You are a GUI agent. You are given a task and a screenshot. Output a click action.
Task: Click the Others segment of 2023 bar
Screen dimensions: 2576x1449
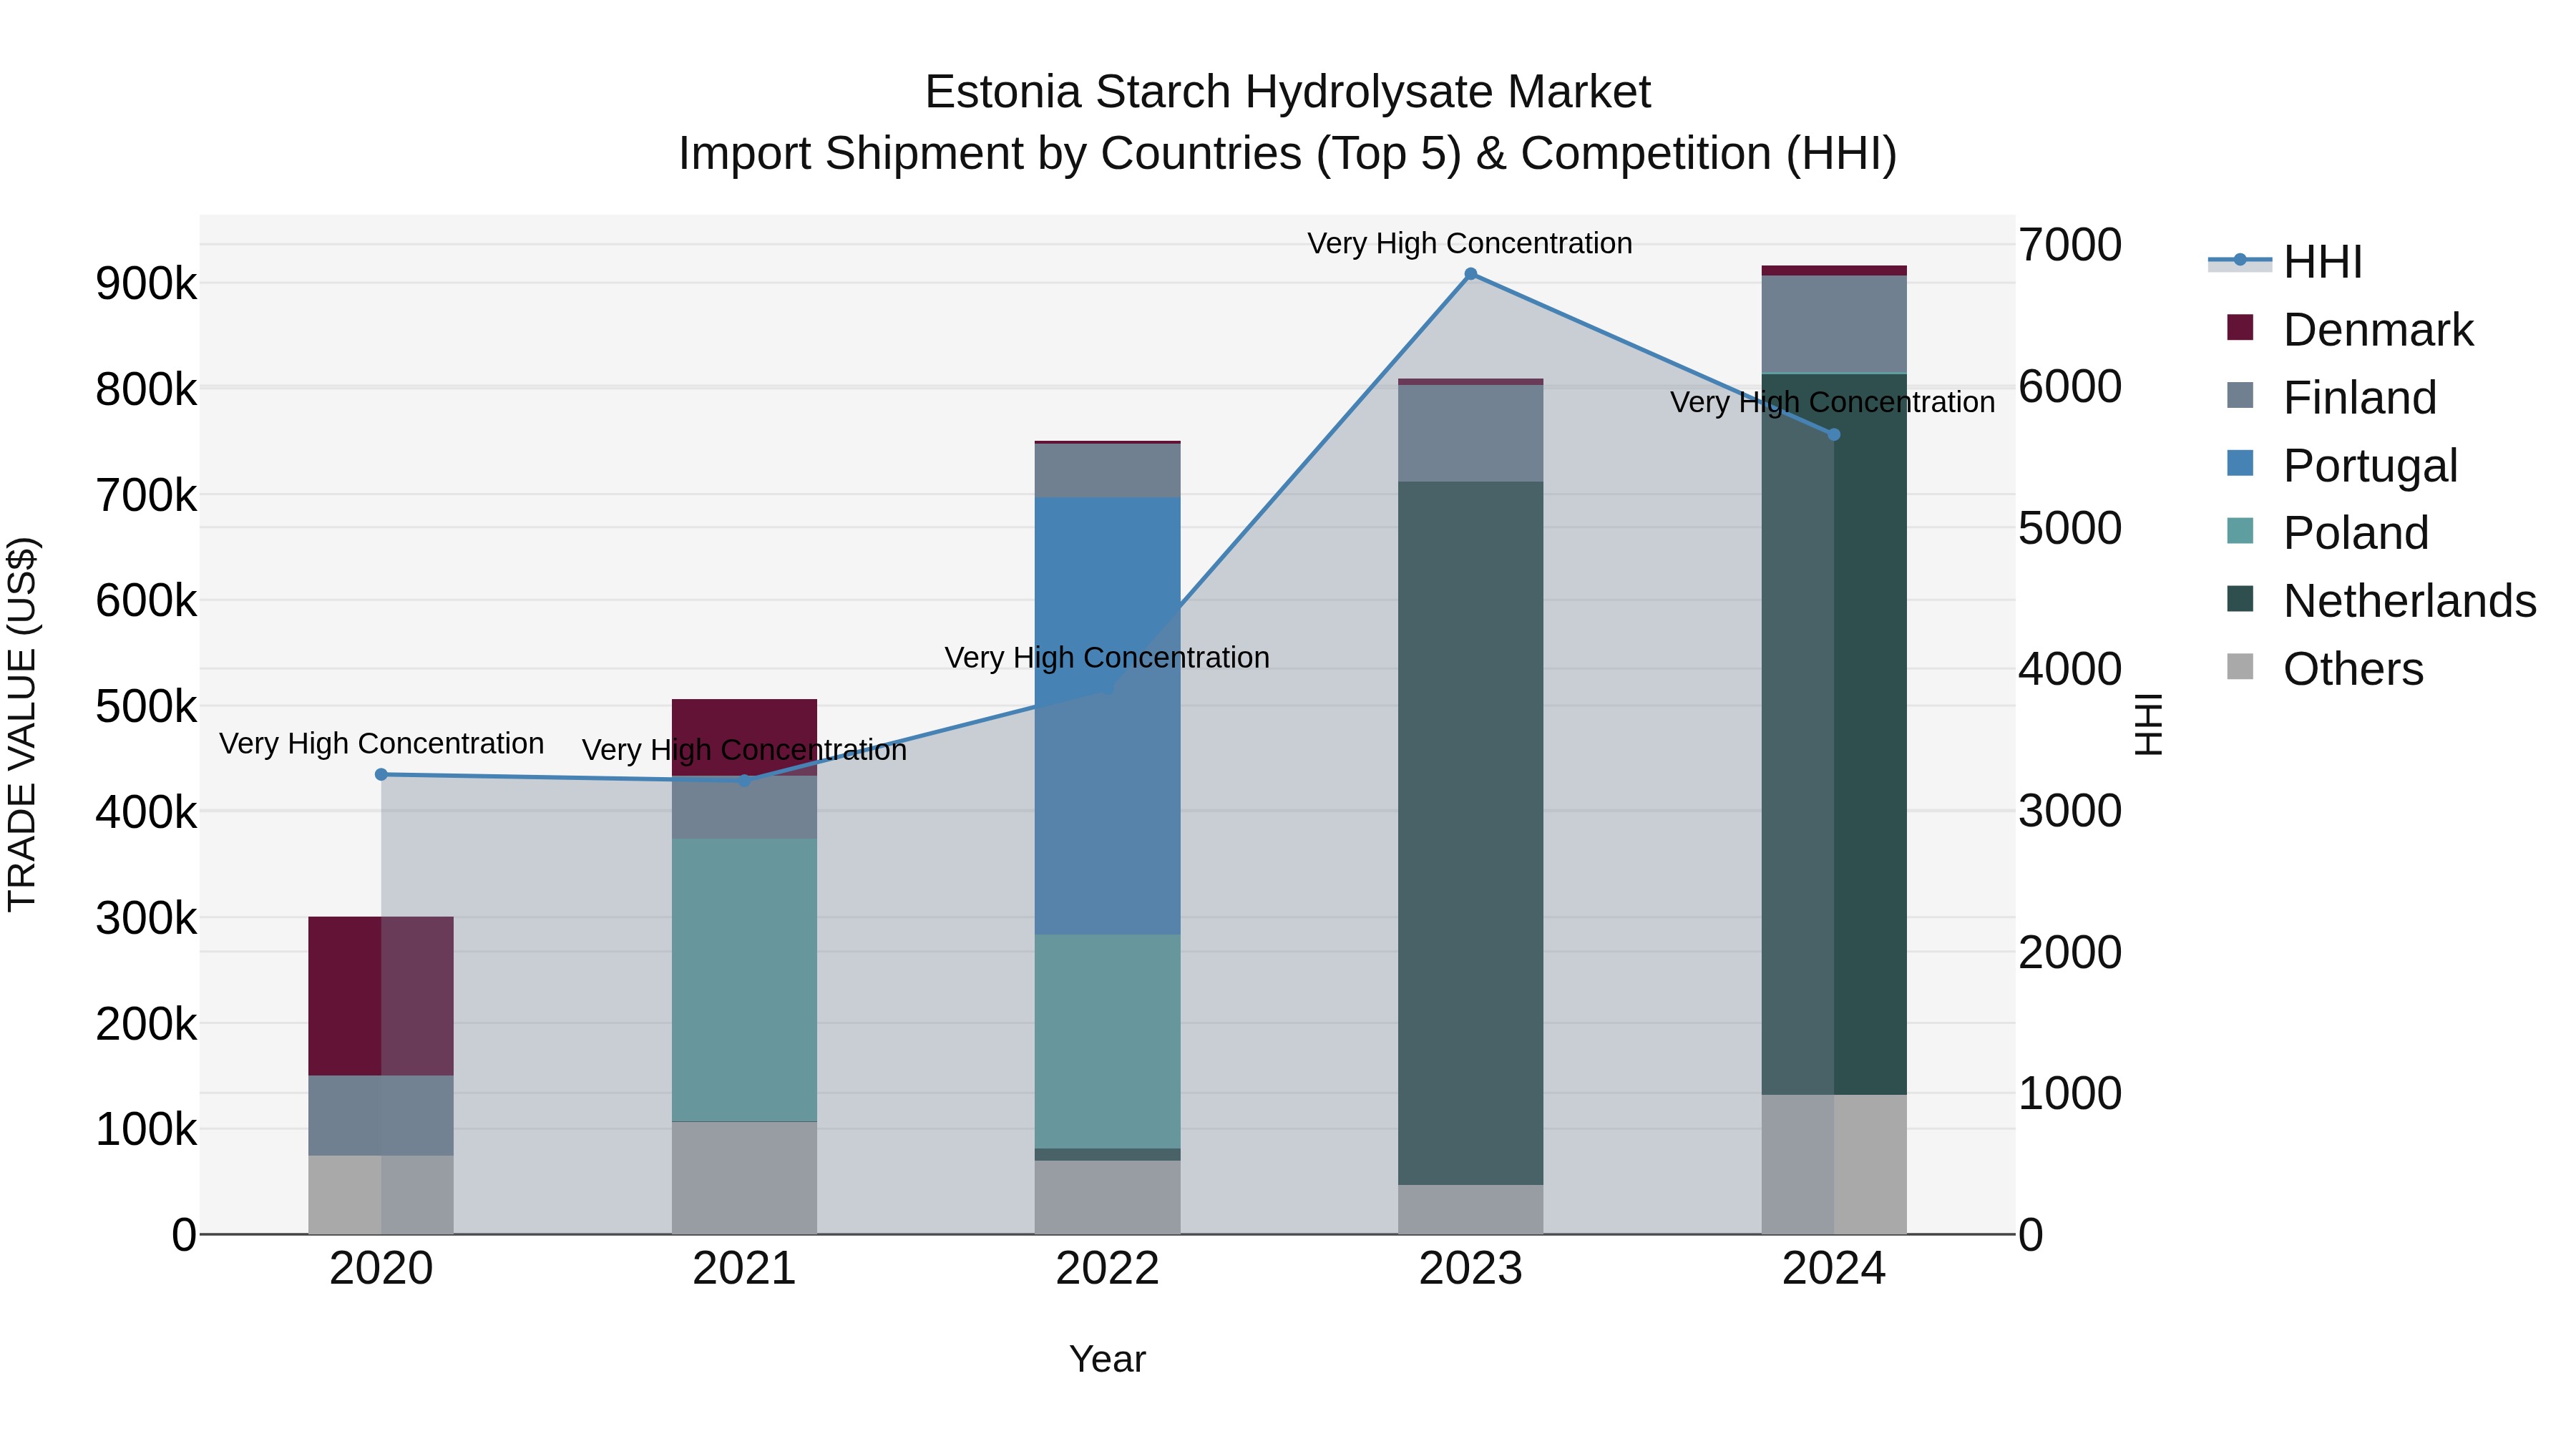pyautogui.click(x=1470, y=1210)
